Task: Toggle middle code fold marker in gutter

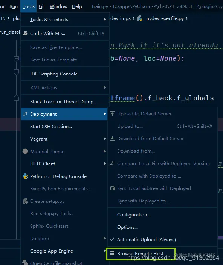Action: tap(16, 72)
